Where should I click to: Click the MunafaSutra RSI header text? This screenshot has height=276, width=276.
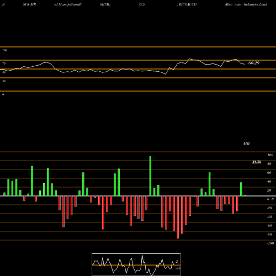point(68,4)
